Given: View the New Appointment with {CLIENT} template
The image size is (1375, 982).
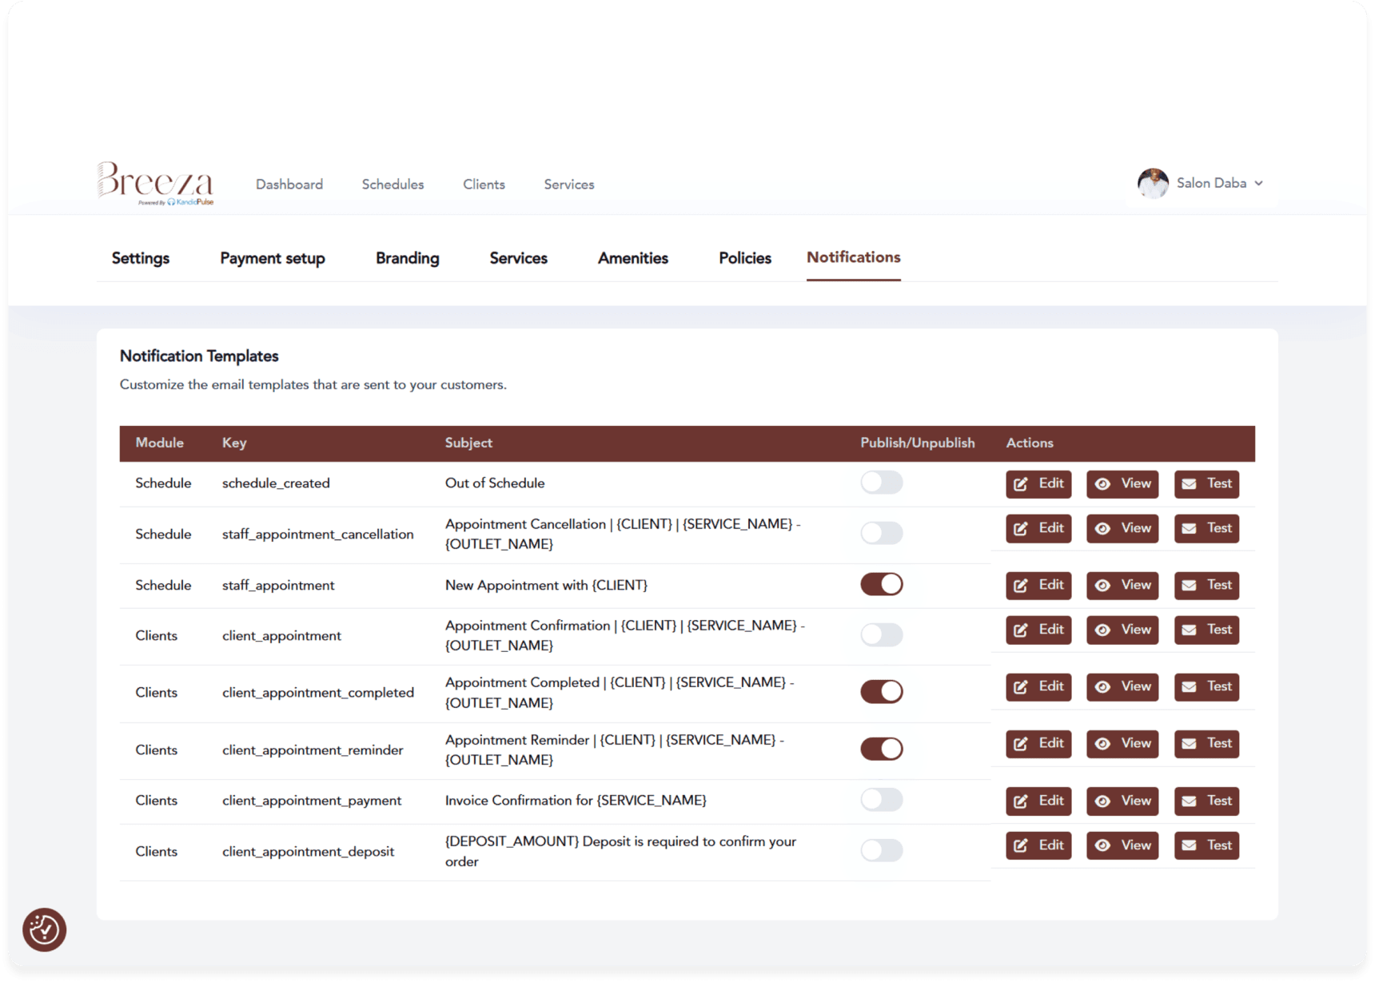Looking at the screenshot, I should coord(1122,585).
